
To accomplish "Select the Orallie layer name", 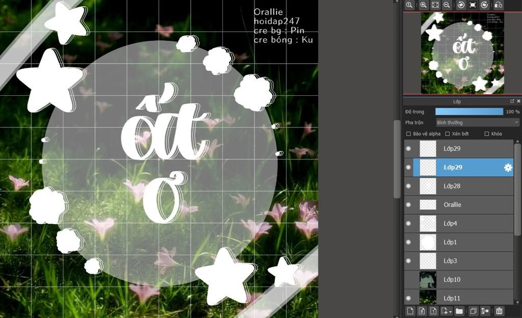I will 452,204.
